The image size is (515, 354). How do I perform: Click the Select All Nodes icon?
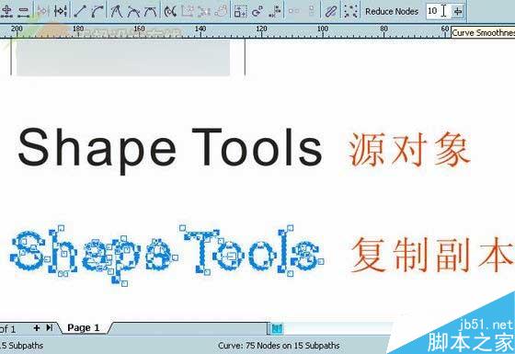click(x=350, y=11)
